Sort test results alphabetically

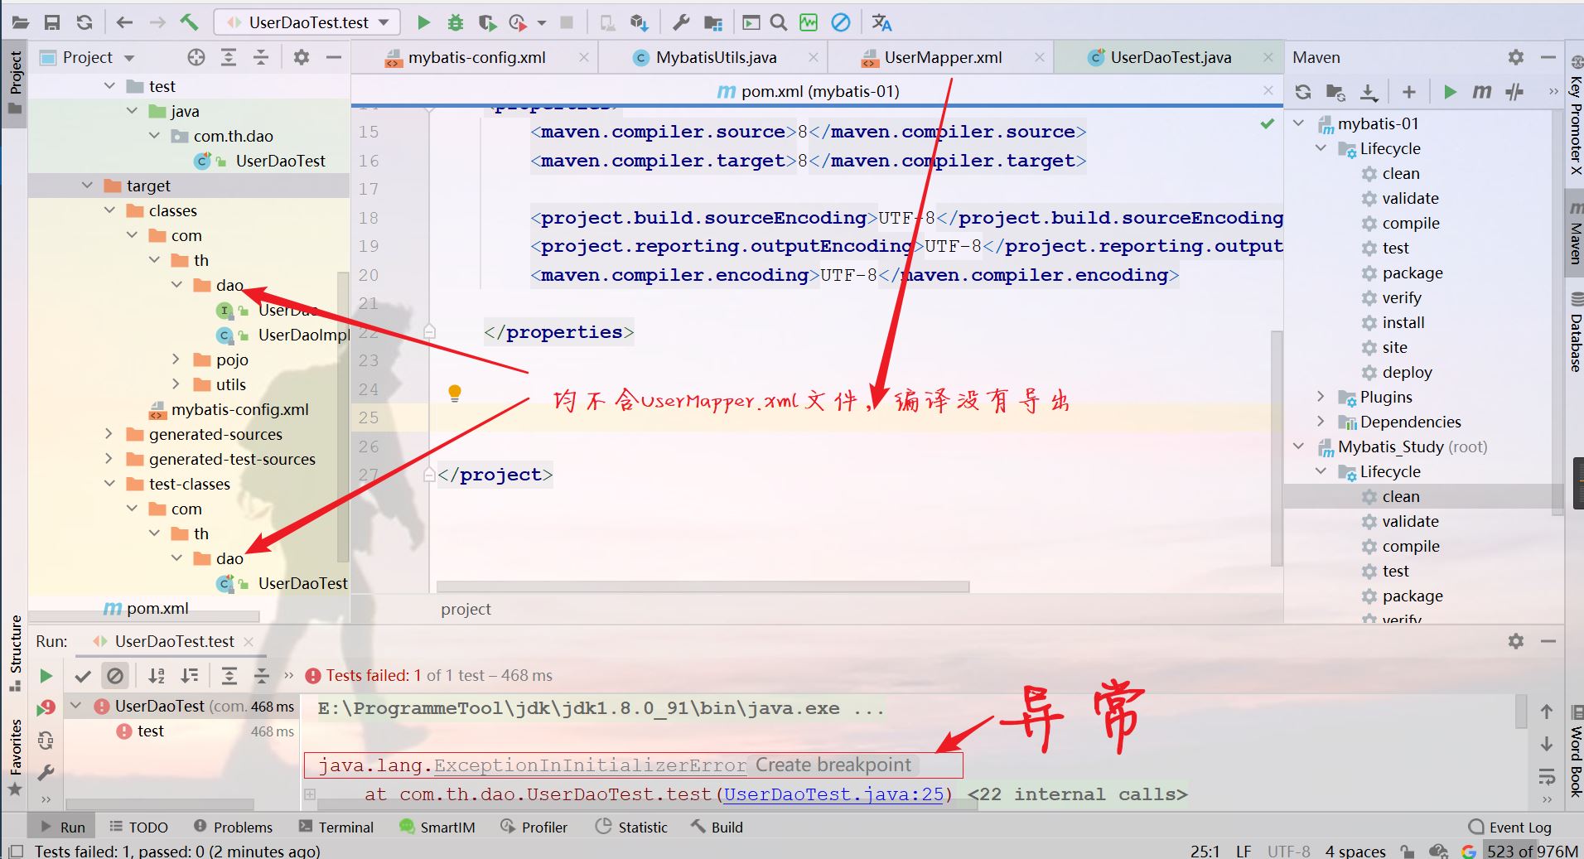coord(157,676)
